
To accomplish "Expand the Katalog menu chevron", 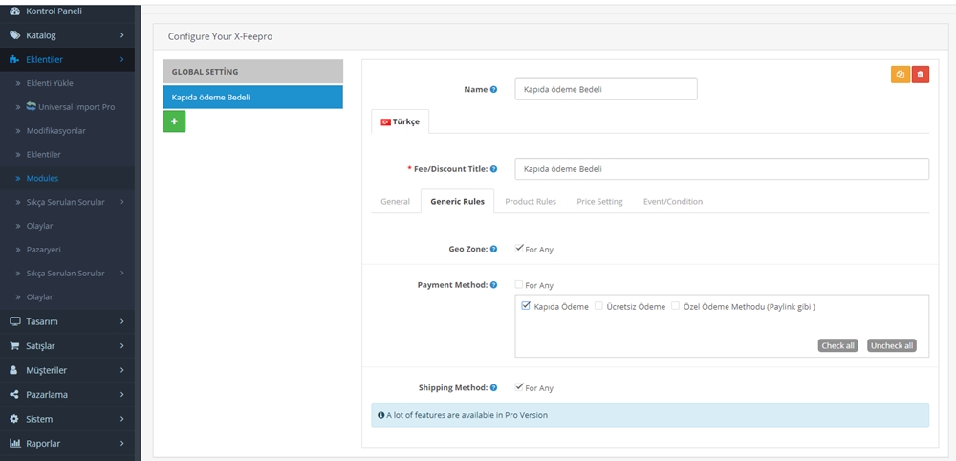I will tap(122, 35).
